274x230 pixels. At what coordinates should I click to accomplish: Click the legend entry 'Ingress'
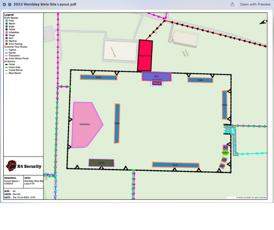tap(11, 50)
